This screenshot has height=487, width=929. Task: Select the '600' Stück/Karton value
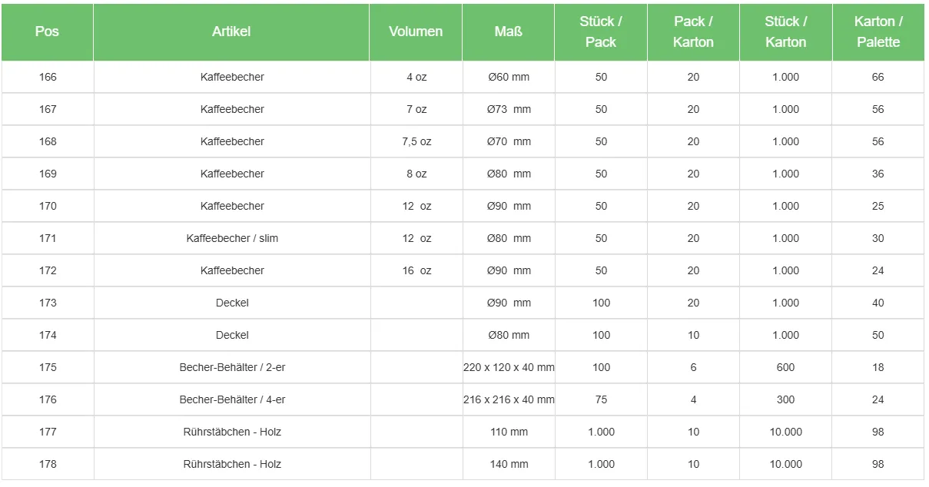[785, 367]
